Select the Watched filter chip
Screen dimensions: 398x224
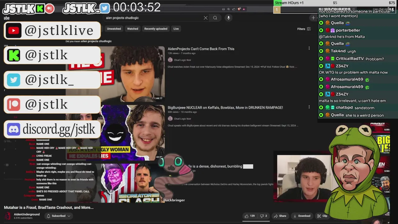(132, 29)
